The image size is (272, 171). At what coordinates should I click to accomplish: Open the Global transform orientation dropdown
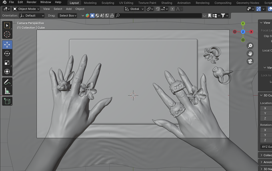pyautogui.click(x=134, y=9)
